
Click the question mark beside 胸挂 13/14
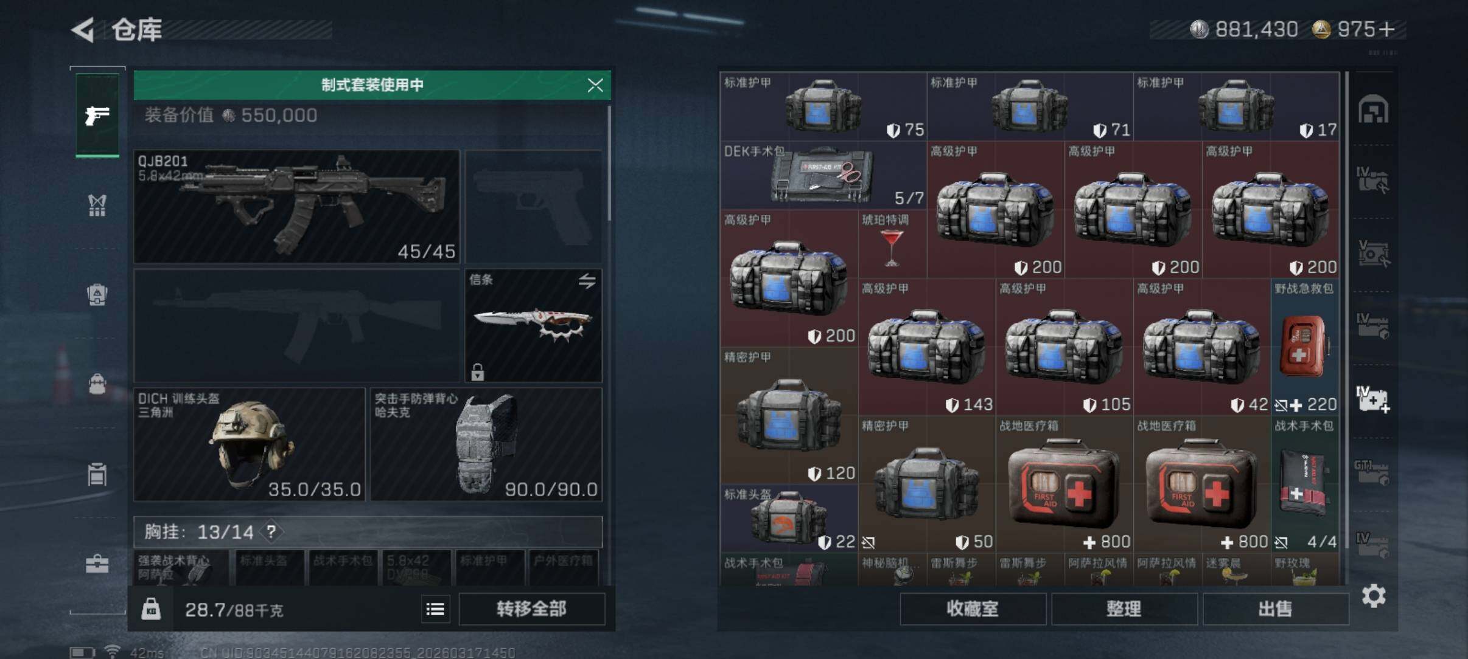click(x=271, y=532)
